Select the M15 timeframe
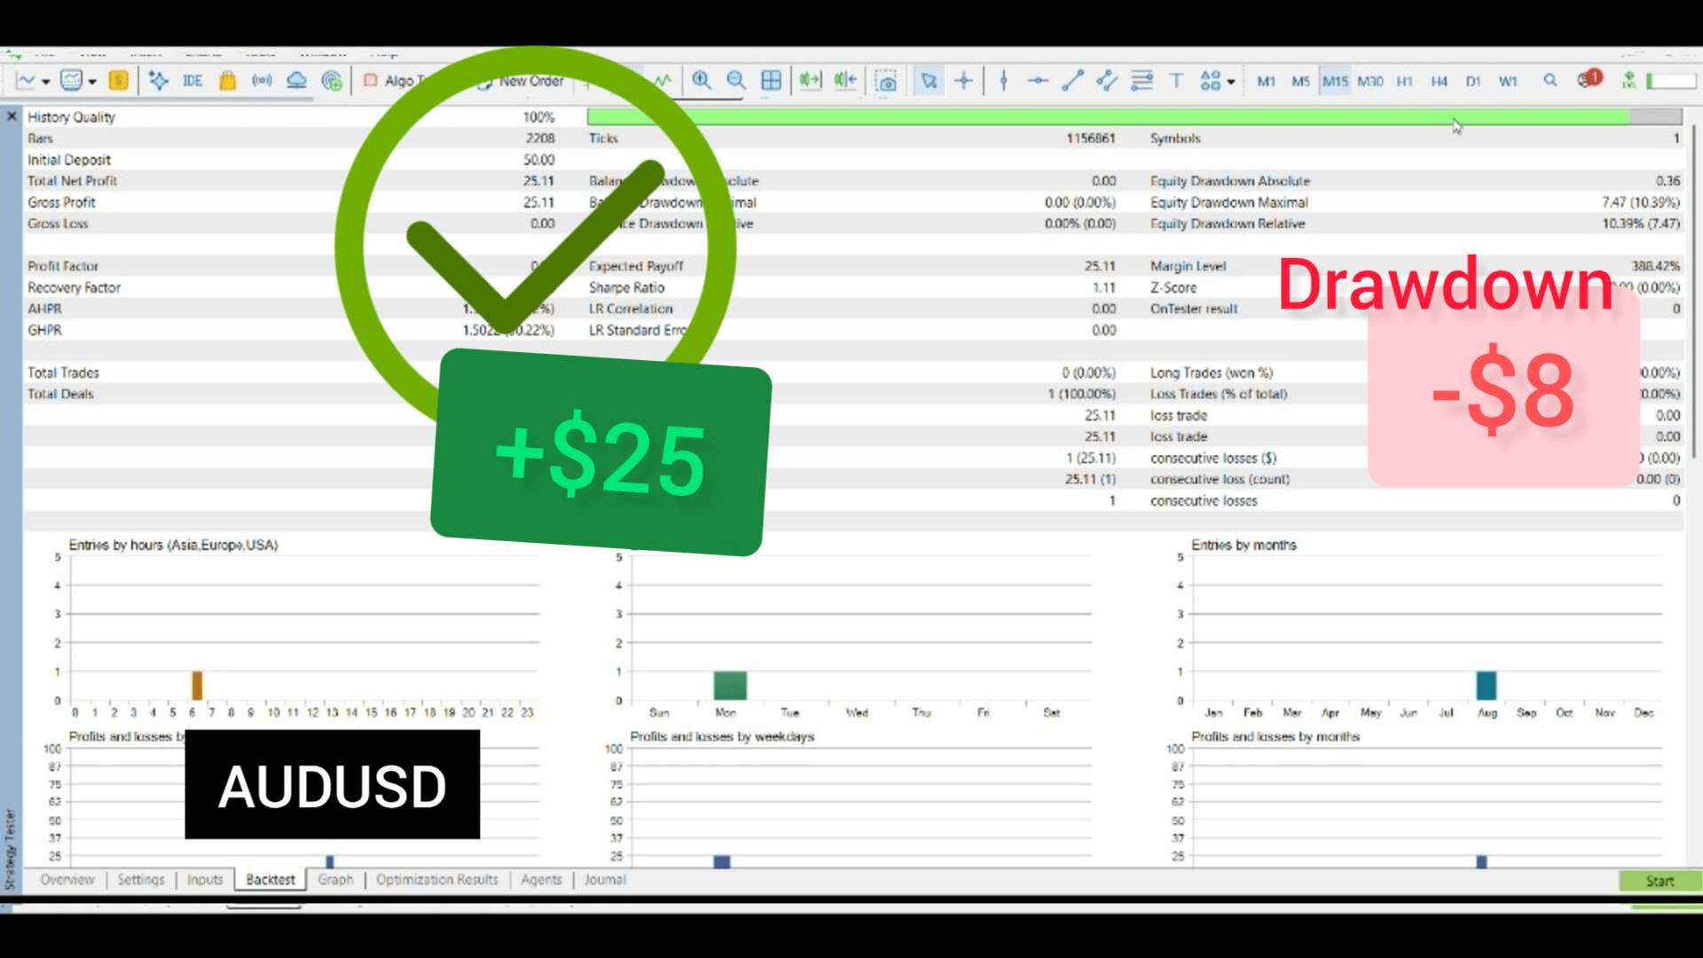Screen dimensions: 1703x958 [x=1335, y=81]
